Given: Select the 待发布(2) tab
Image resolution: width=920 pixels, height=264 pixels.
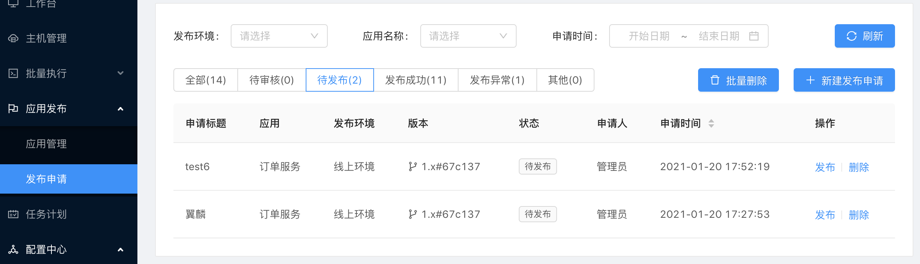Looking at the screenshot, I should pyautogui.click(x=340, y=80).
